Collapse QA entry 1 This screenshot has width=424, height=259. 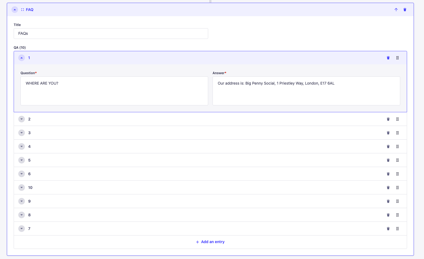tap(22, 58)
